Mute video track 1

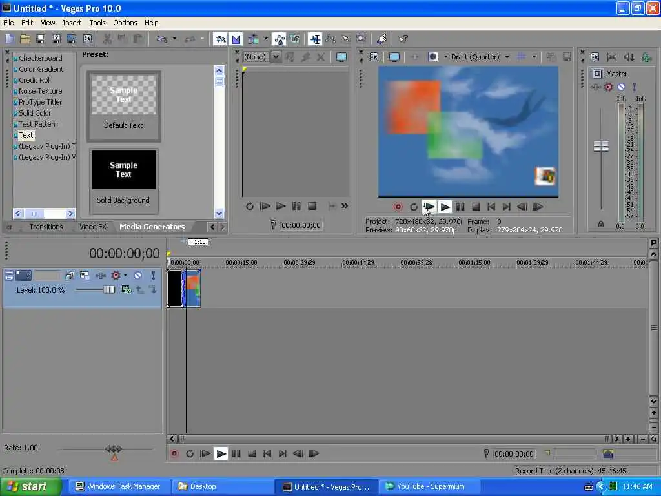(x=137, y=275)
